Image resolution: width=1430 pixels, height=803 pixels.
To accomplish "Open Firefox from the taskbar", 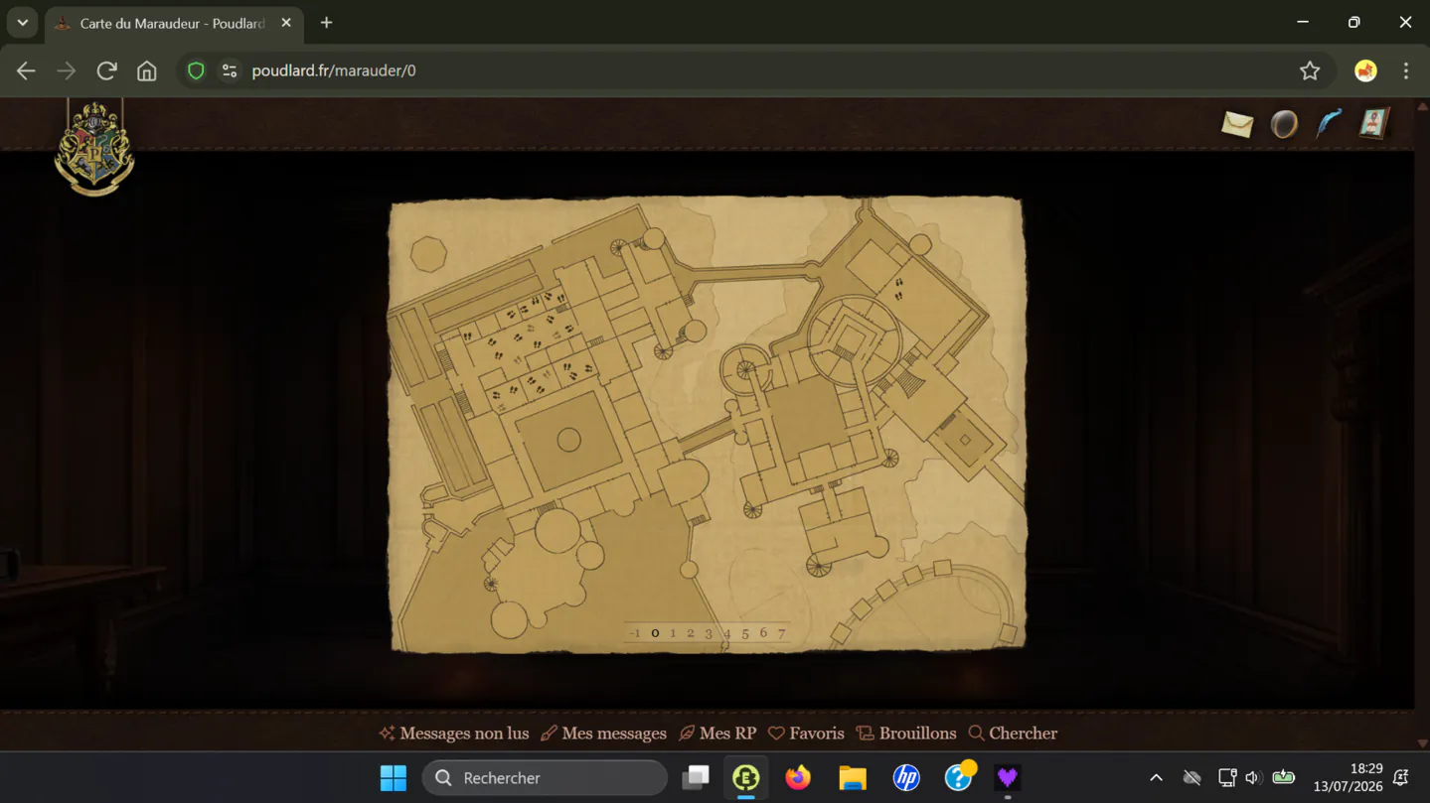I will [798, 778].
